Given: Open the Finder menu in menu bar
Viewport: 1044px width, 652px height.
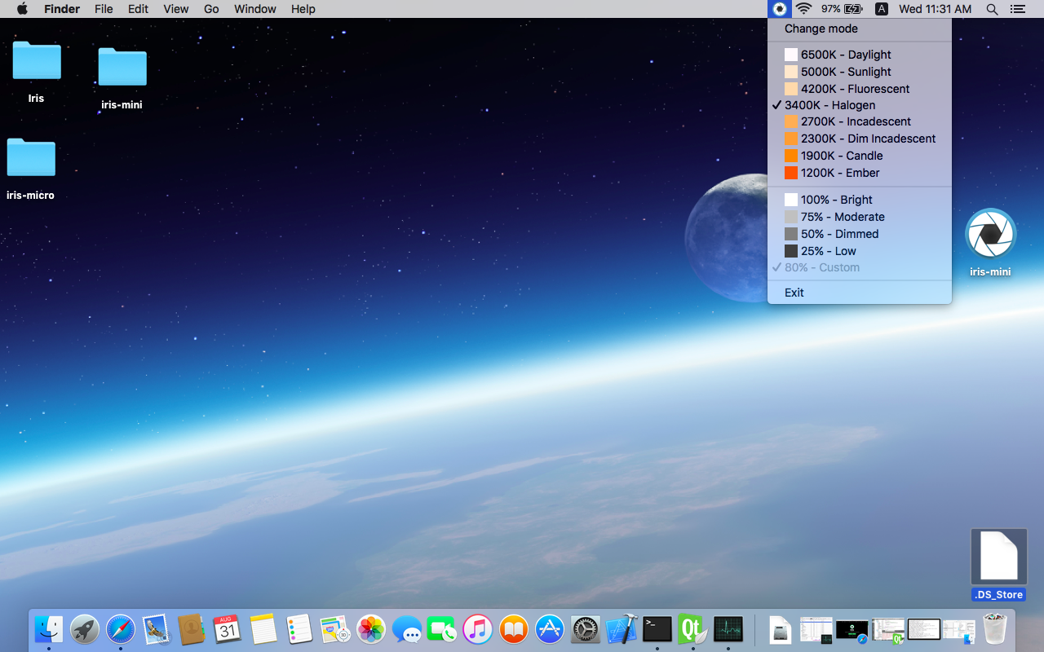Looking at the screenshot, I should tap(62, 9).
